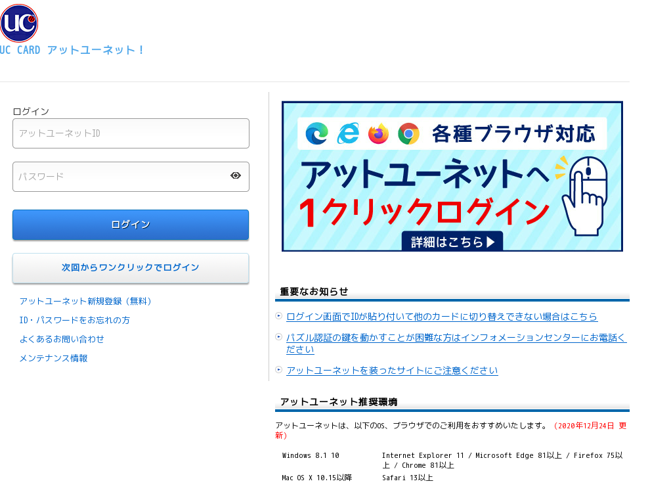Click the Firefox icon in banner
Image resolution: width=650 pixels, height=498 pixels.
coord(378,133)
